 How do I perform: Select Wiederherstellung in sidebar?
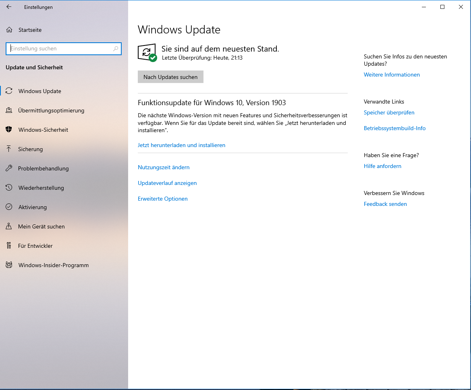click(x=64, y=188)
